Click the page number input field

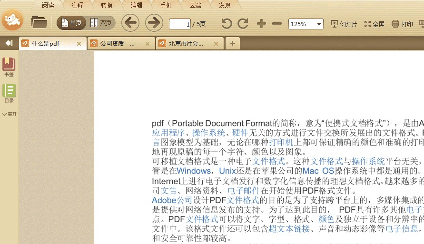pos(180,24)
